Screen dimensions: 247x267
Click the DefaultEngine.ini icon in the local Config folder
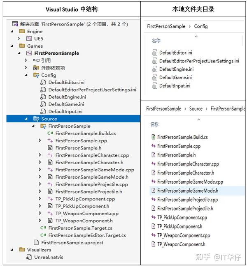(x=155, y=69)
